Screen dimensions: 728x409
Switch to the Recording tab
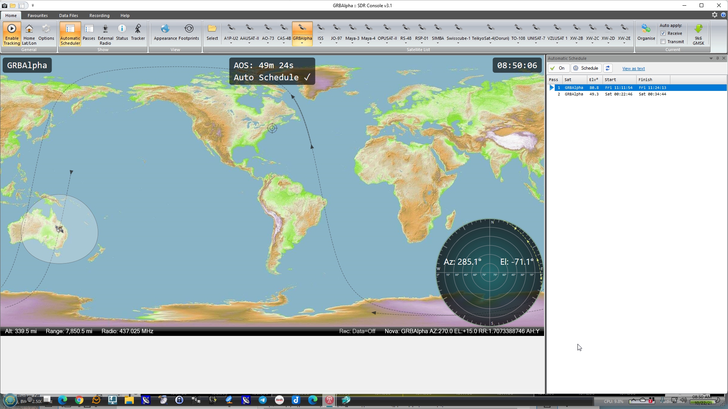pos(99,16)
